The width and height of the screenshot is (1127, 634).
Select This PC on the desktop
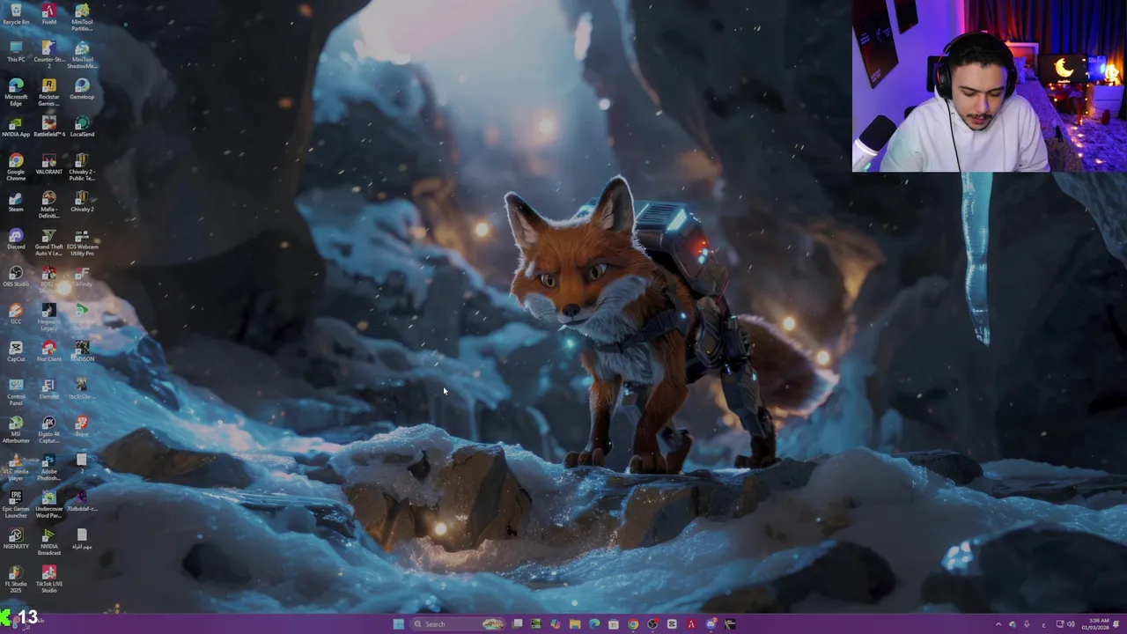pyautogui.click(x=16, y=51)
